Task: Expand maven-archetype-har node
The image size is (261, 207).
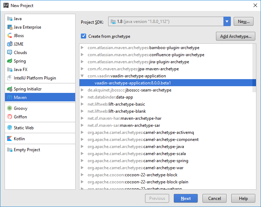Action: pyautogui.click(x=82, y=118)
